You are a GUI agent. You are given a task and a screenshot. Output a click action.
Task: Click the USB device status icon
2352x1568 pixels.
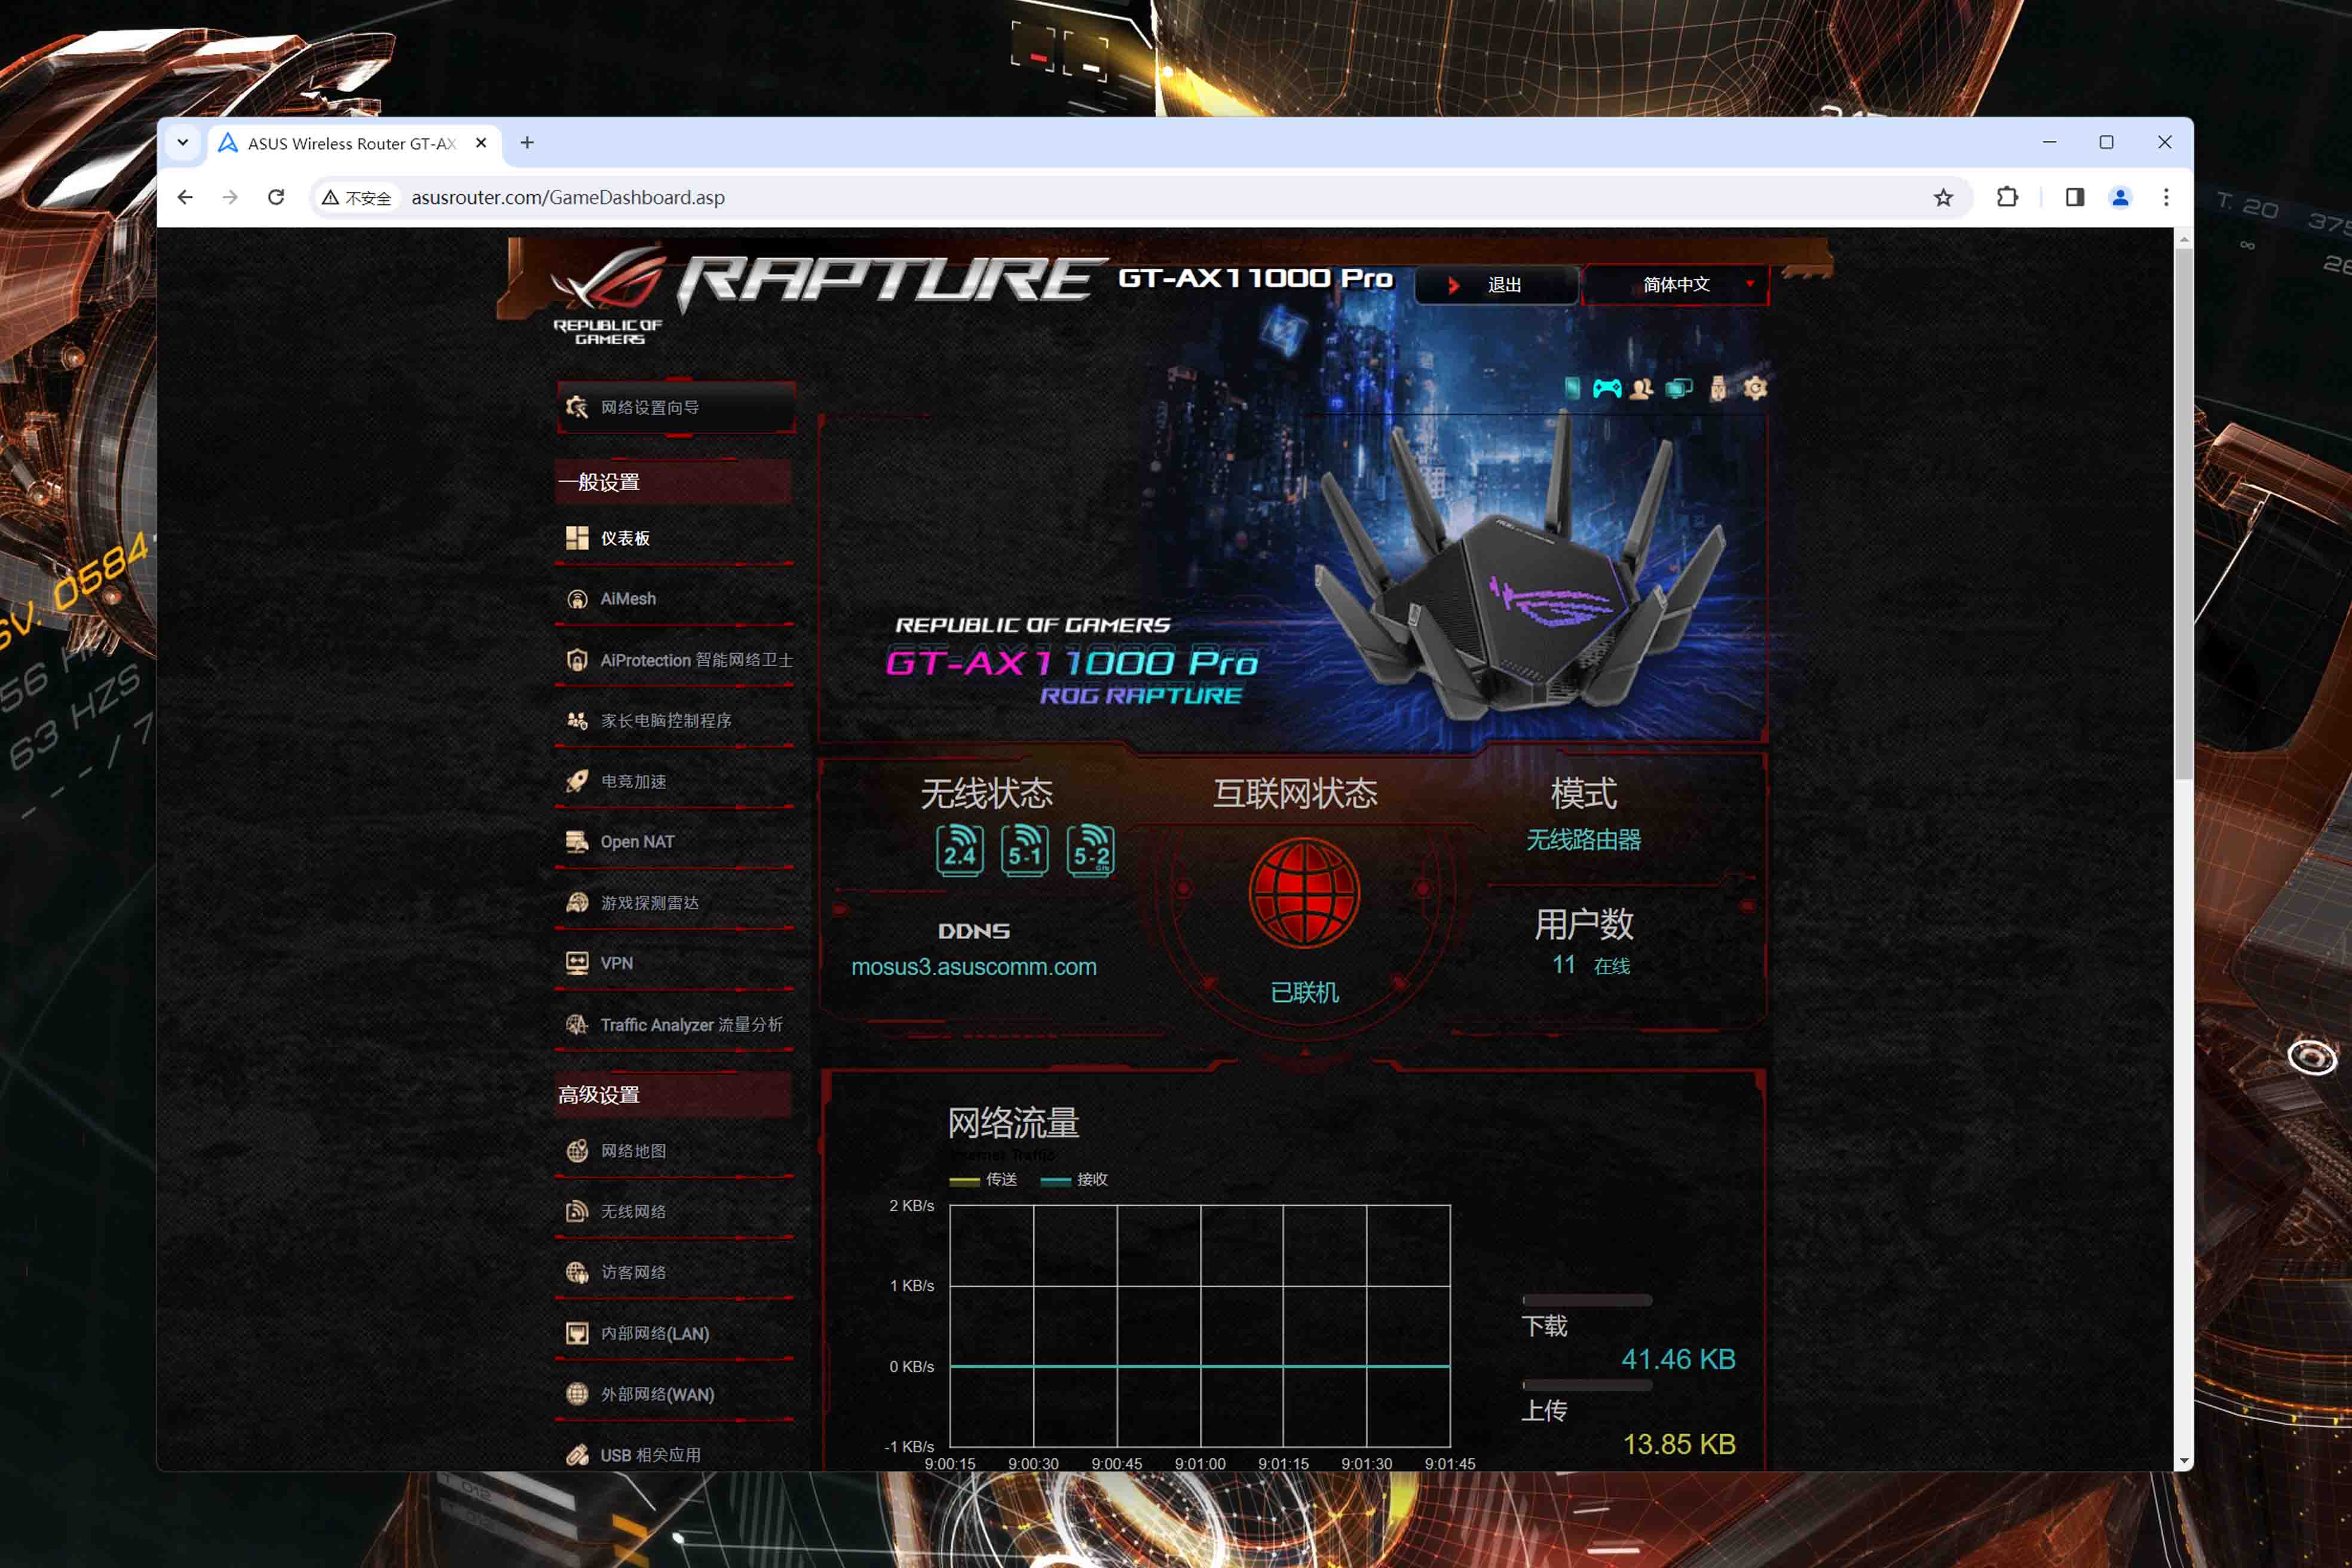1717,388
